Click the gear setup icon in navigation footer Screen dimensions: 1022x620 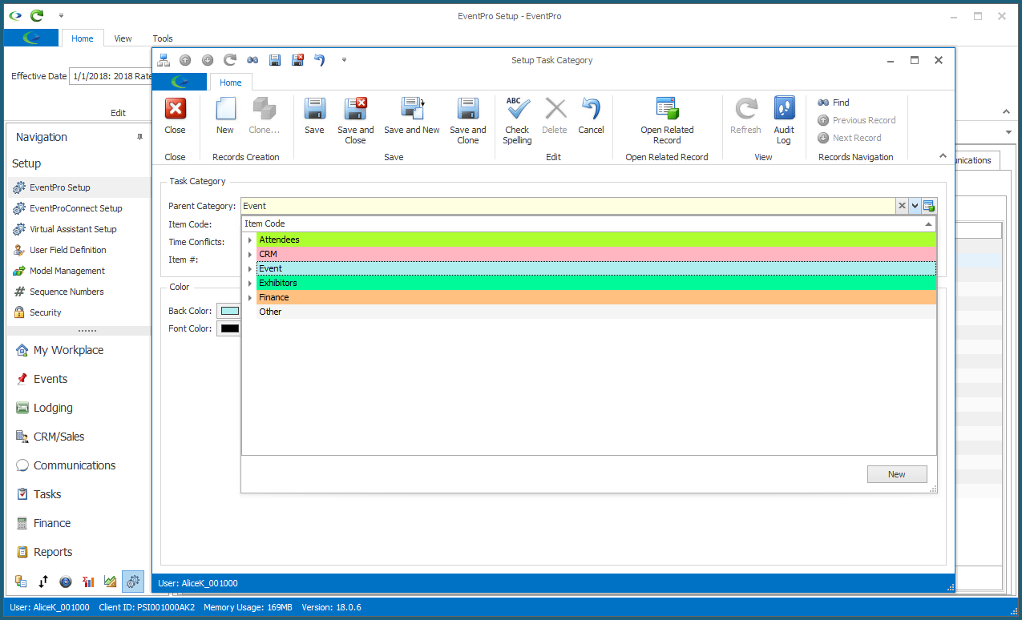point(133,582)
